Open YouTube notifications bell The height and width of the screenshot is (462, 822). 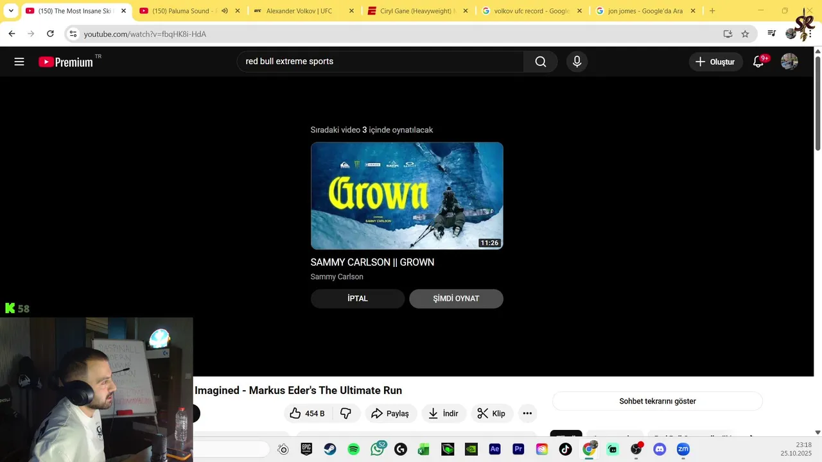(x=758, y=62)
